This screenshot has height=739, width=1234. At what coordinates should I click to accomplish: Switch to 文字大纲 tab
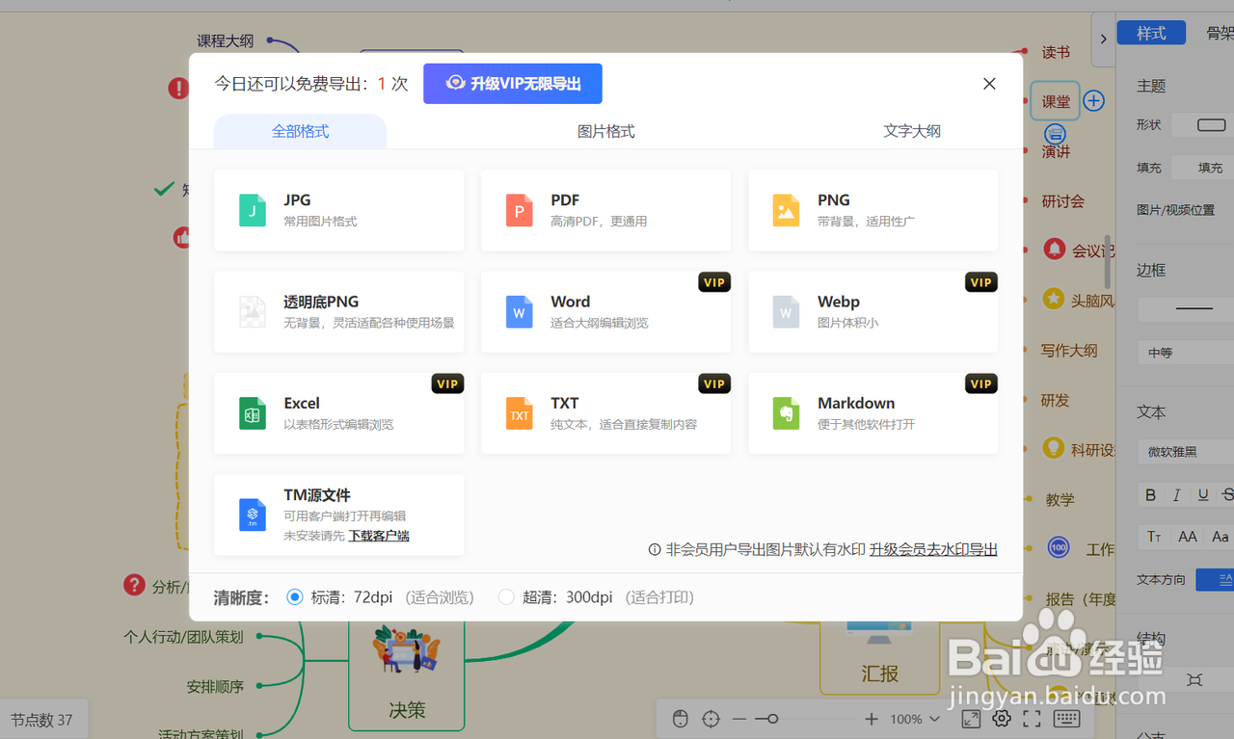click(912, 131)
